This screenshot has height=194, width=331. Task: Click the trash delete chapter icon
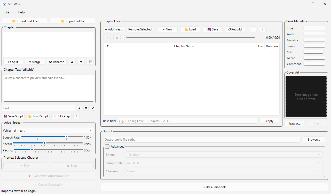tap(90, 62)
